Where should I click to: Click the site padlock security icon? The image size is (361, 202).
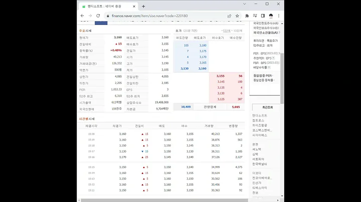(108, 16)
